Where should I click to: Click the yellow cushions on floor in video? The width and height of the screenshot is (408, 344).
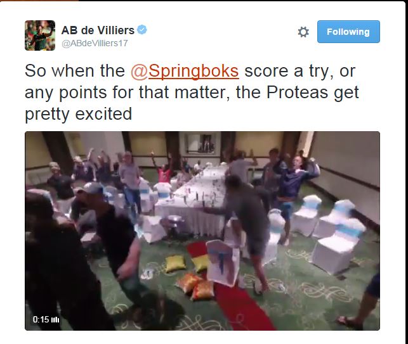click(190, 274)
